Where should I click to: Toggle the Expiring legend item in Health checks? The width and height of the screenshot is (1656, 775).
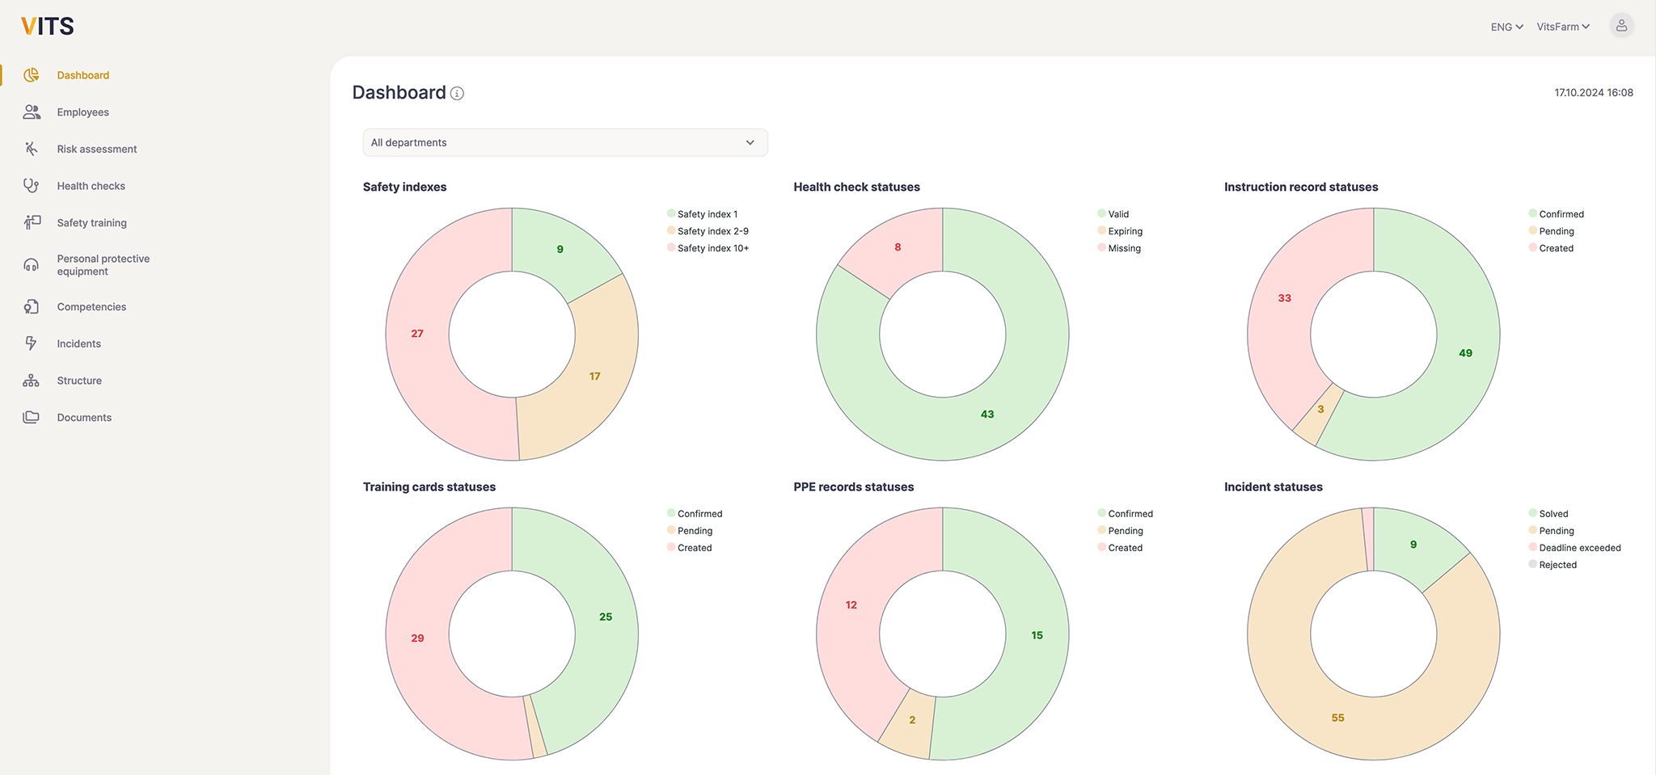click(x=1124, y=231)
